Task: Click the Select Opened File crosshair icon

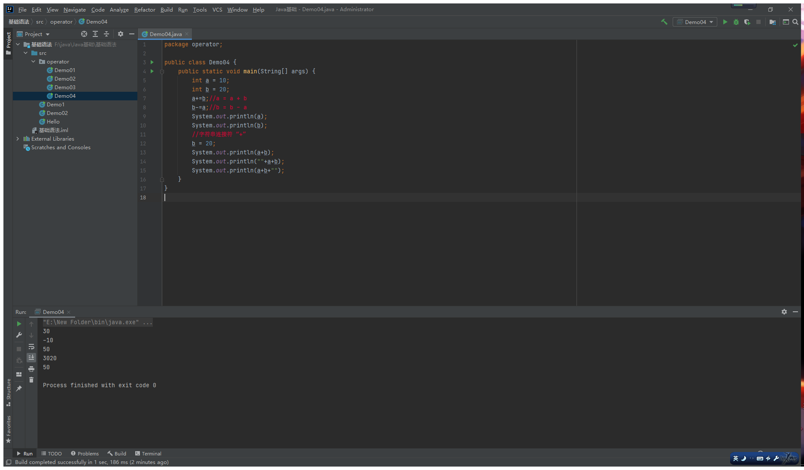Action: tap(84, 34)
